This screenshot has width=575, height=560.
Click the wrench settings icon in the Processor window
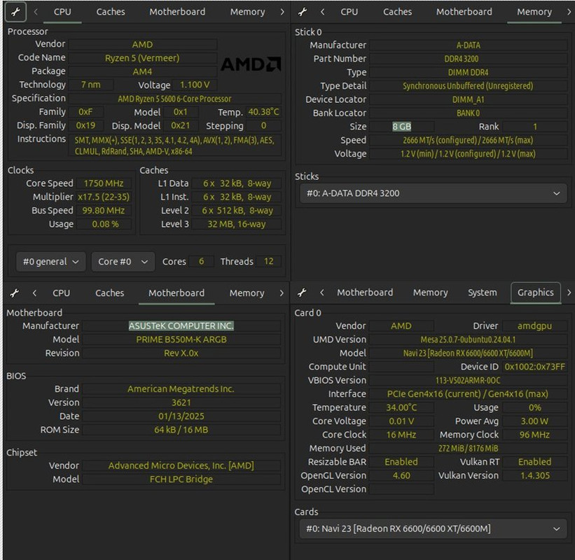tap(15, 12)
